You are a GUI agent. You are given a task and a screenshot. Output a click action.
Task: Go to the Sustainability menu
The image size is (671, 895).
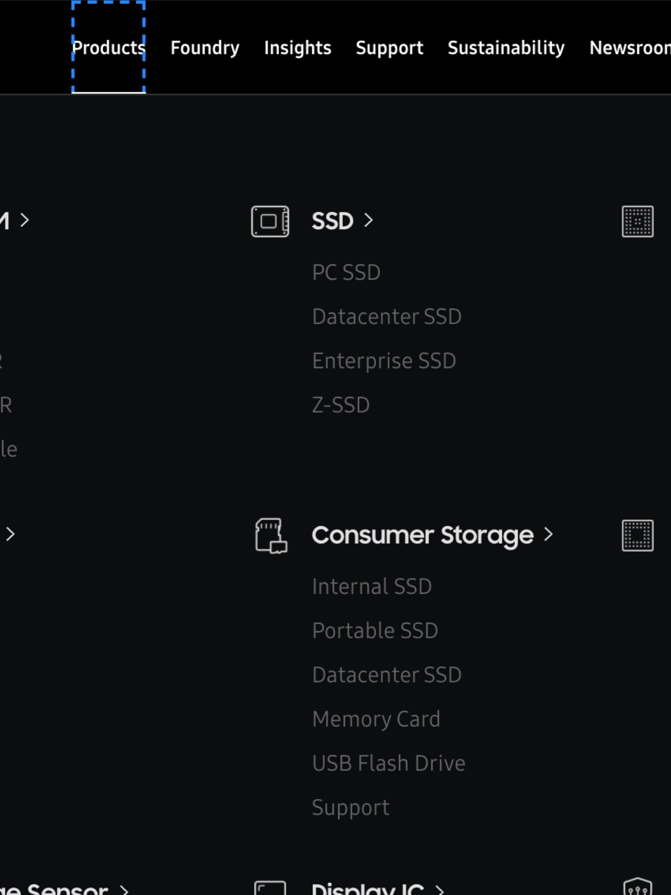[x=506, y=48]
